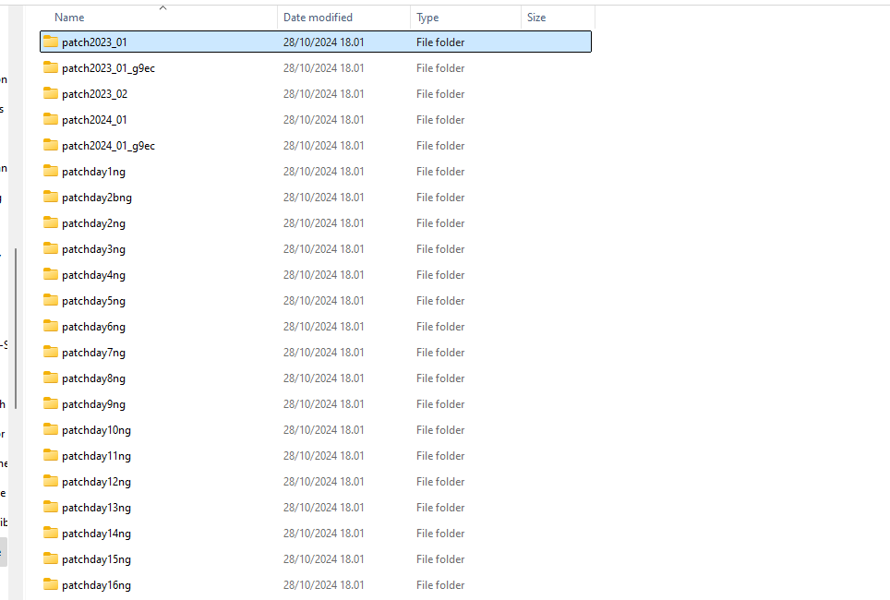Click File folder type of patchday10ng
The width and height of the screenshot is (890, 600).
[440, 430]
